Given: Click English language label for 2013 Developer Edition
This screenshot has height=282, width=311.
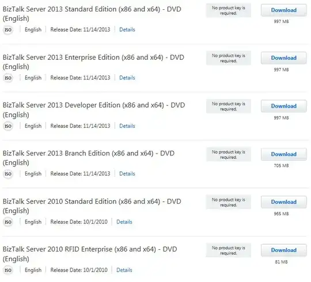Looking at the screenshot, I should (33, 126).
